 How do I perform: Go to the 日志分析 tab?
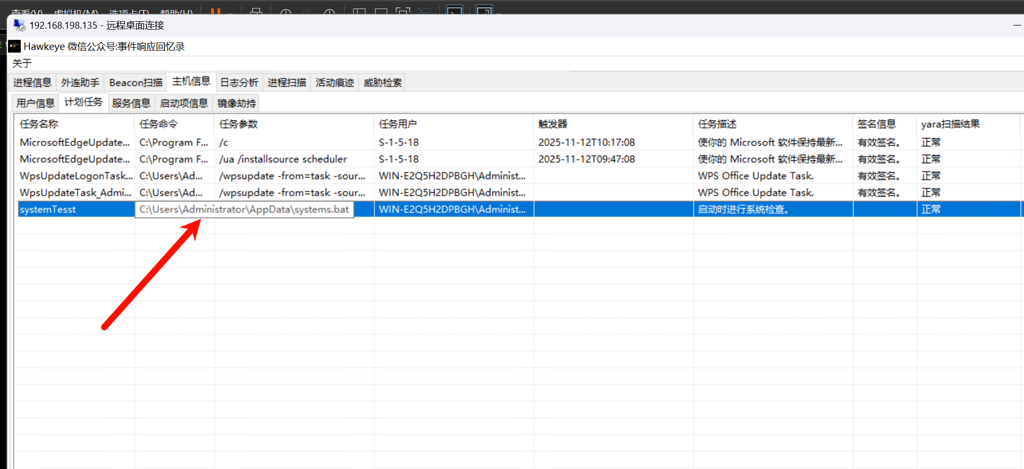point(239,83)
